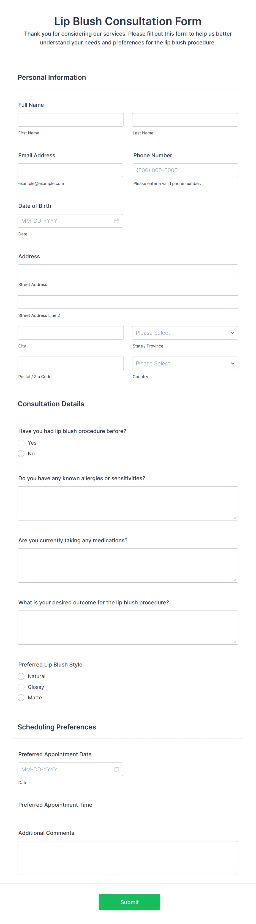Image resolution: width=256 pixels, height=924 pixels.
Task: Click the Postal / Zip Code field
Action: coord(71,363)
